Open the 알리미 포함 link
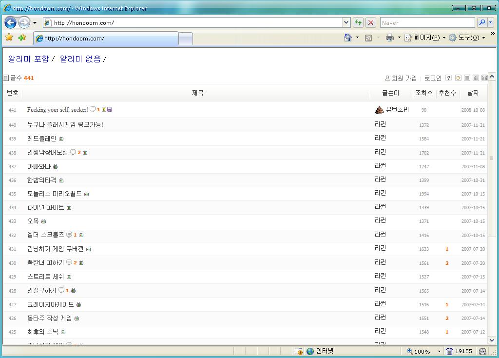 pos(29,59)
